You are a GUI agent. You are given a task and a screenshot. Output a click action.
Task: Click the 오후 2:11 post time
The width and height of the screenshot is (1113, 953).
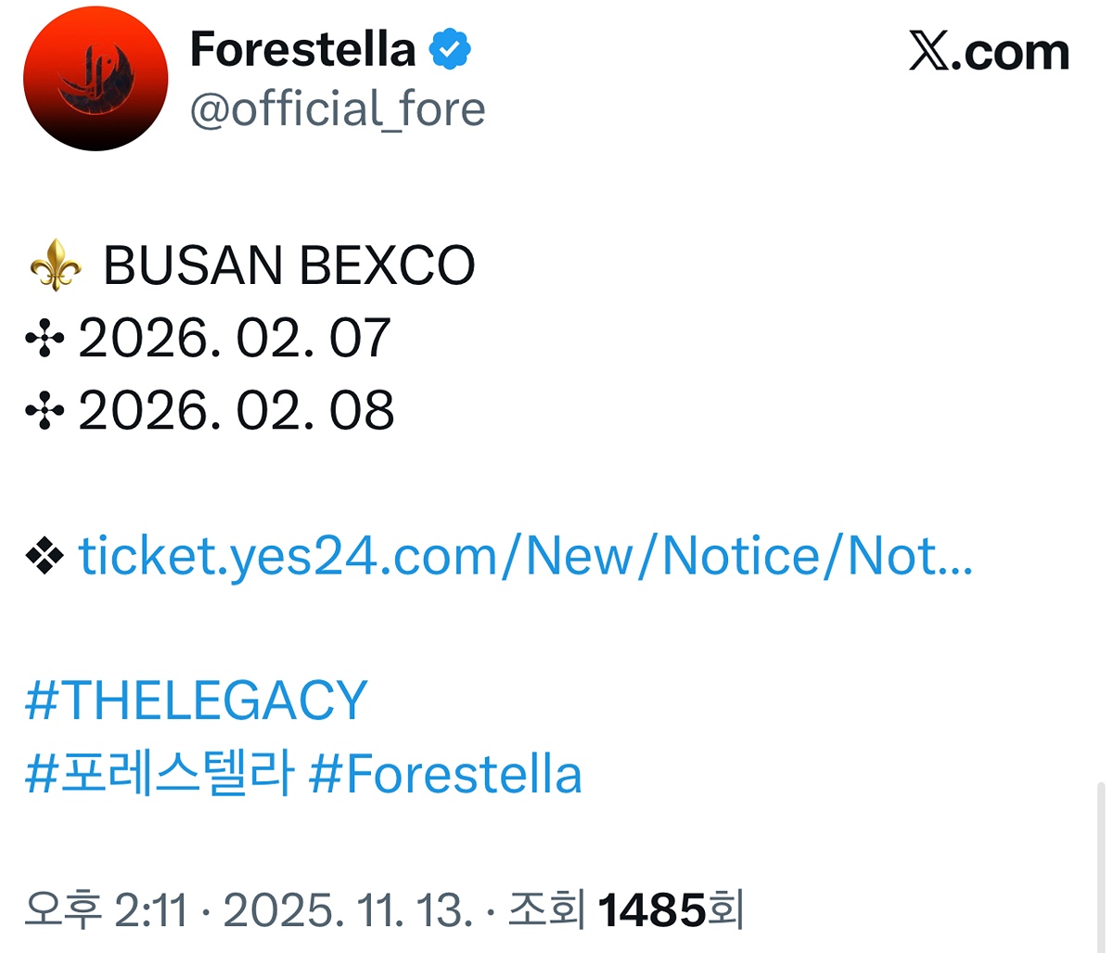click(105, 910)
